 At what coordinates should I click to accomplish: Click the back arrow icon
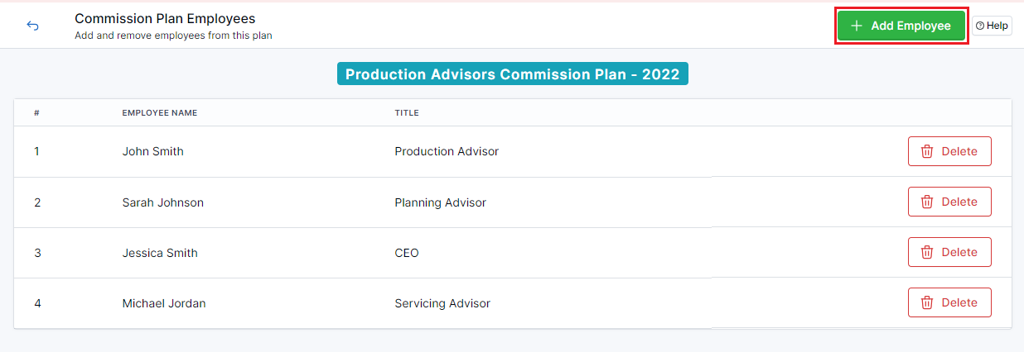(x=32, y=26)
